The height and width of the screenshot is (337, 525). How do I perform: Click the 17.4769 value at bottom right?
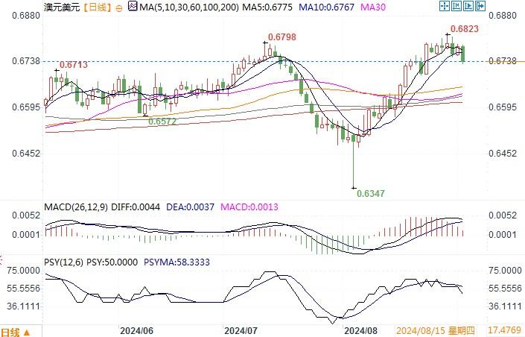[505, 330]
